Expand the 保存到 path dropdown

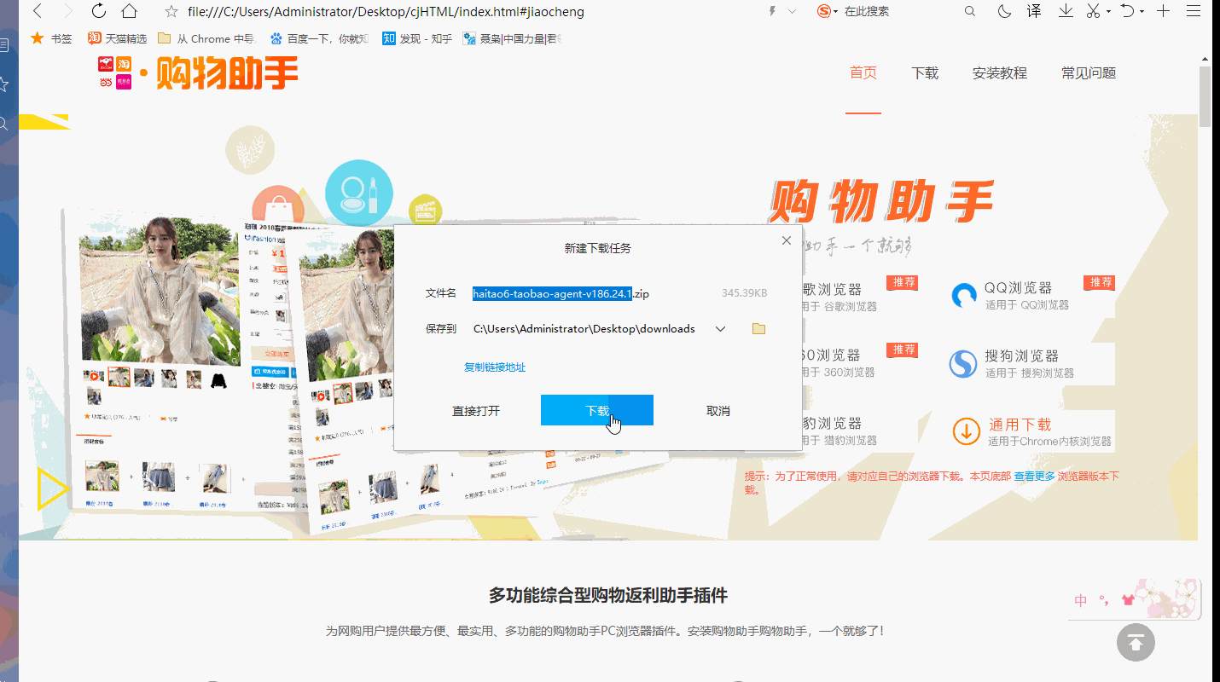point(720,329)
